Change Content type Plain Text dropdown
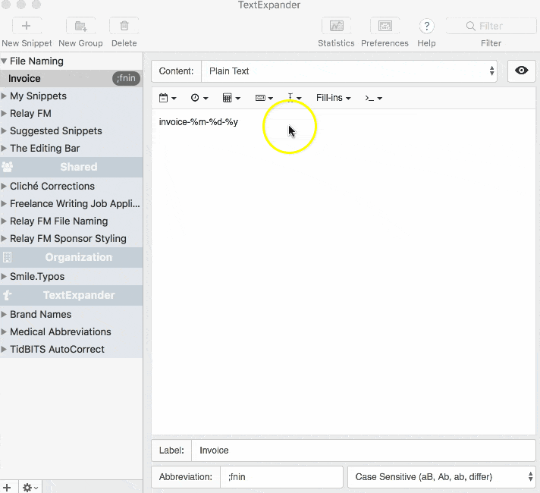 [349, 71]
